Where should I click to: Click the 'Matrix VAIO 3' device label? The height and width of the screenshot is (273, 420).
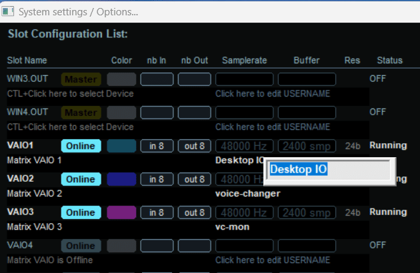[x=35, y=227]
